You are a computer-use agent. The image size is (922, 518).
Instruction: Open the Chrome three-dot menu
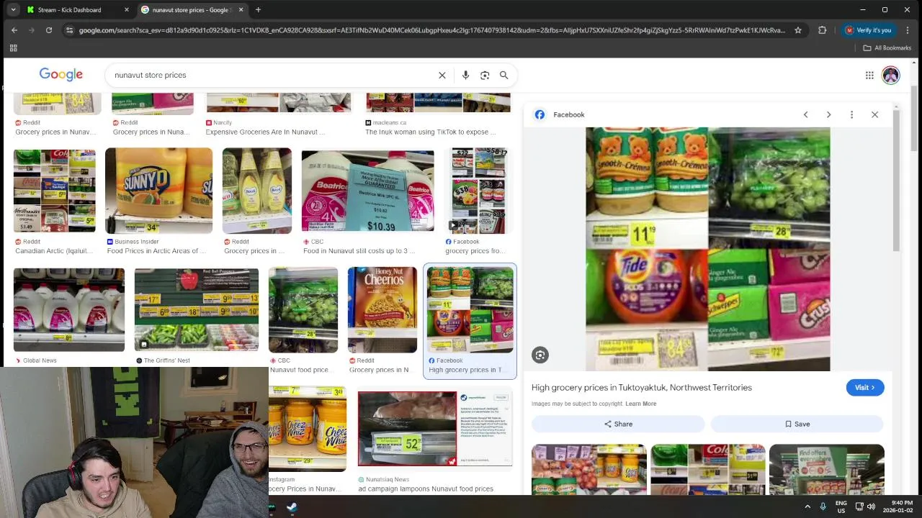tap(908, 30)
